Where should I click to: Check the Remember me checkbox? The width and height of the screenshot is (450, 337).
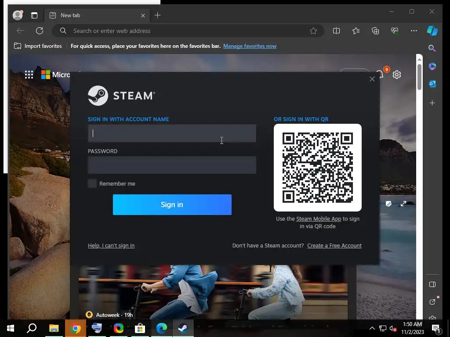click(92, 183)
